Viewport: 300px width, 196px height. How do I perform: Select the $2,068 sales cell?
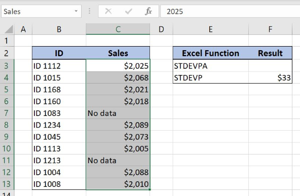(118, 77)
